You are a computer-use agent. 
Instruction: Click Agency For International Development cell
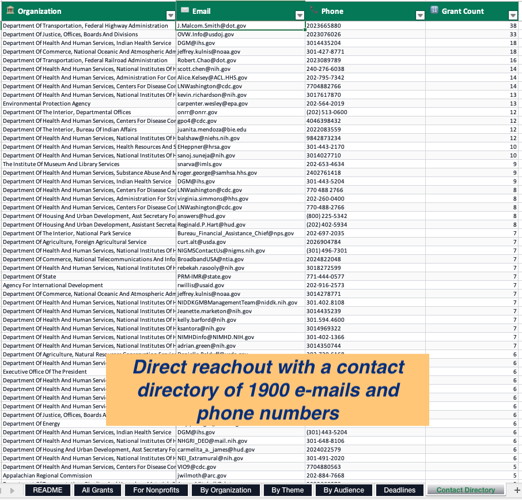89,285
